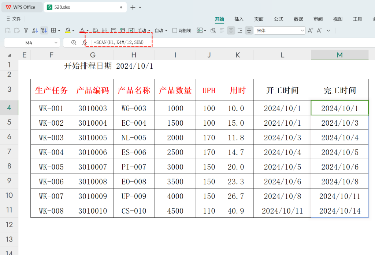Screen dimensions: 375x255
Task: Expand the borders dropdown arrow
Action: tap(59, 31)
